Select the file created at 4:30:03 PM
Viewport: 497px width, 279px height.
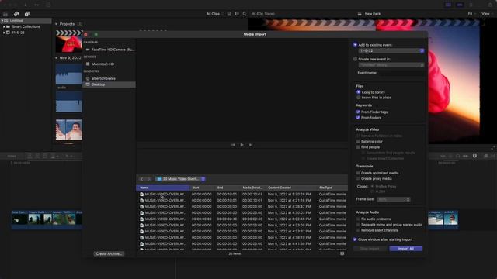point(242,212)
